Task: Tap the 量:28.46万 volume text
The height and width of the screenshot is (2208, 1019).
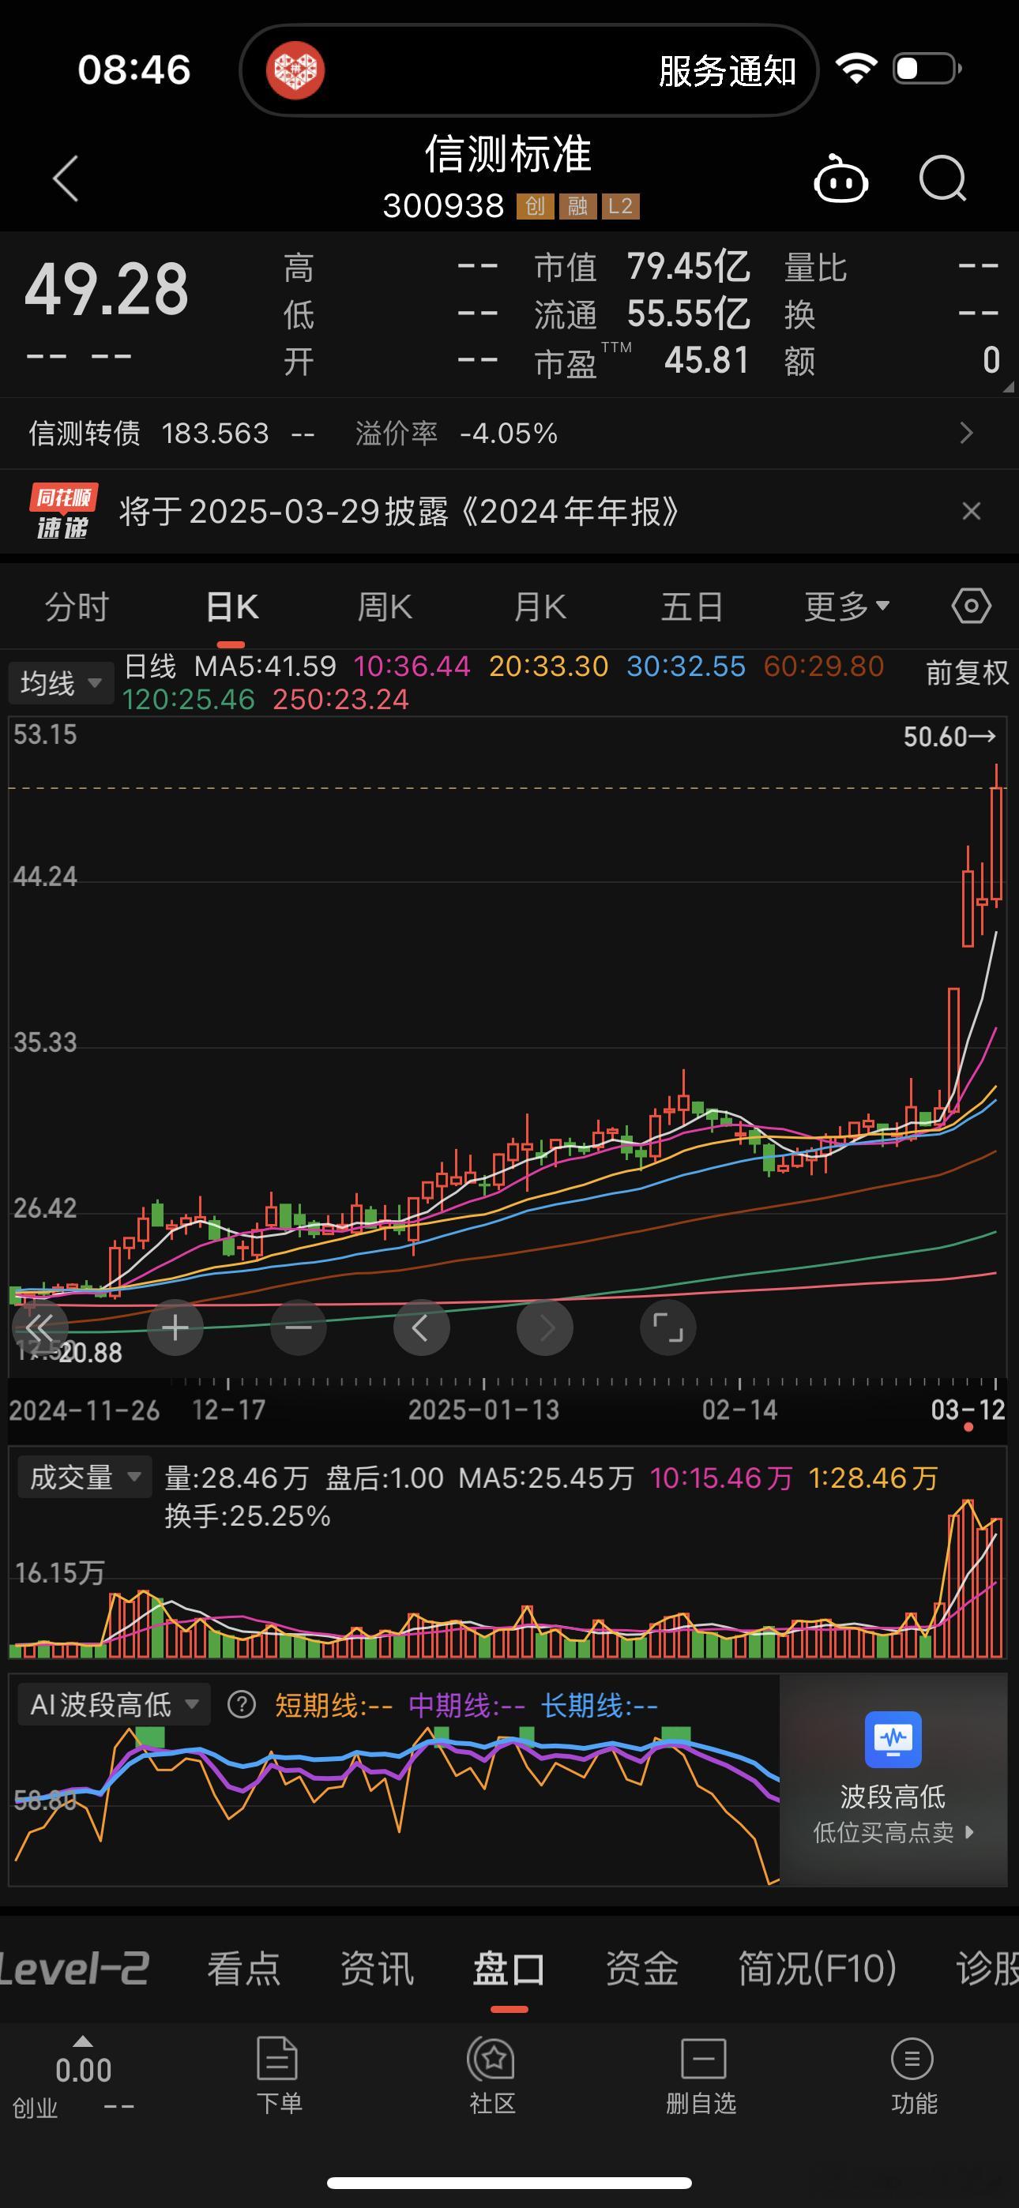Action: click(x=237, y=1478)
